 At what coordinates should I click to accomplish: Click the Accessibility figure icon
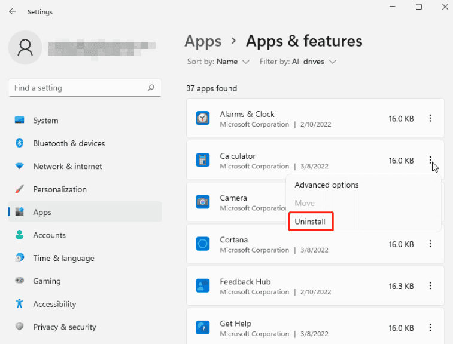(x=19, y=303)
